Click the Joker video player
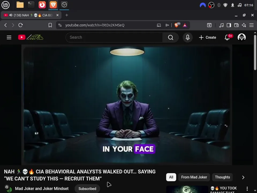 point(127,105)
